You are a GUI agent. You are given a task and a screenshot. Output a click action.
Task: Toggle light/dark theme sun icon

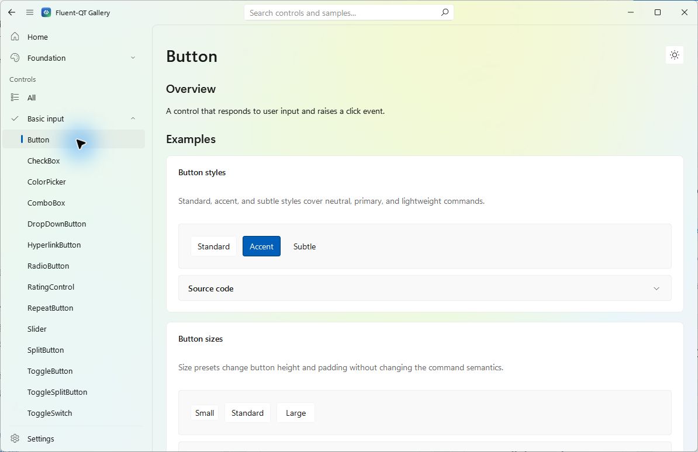[675, 55]
